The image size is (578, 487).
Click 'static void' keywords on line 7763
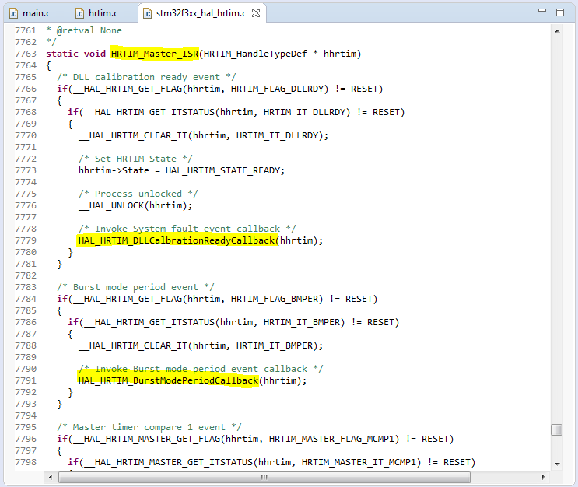(76, 54)
